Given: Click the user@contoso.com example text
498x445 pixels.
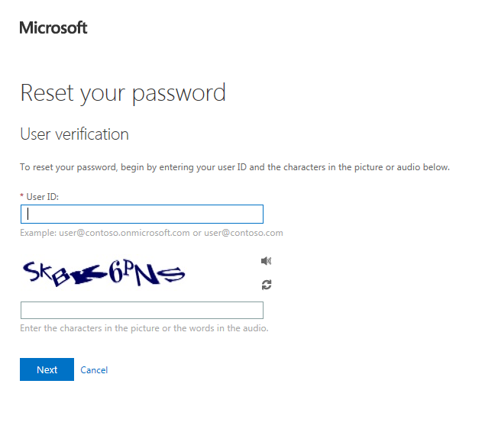Looking at the screenshot, I should [x=244, y=233].
